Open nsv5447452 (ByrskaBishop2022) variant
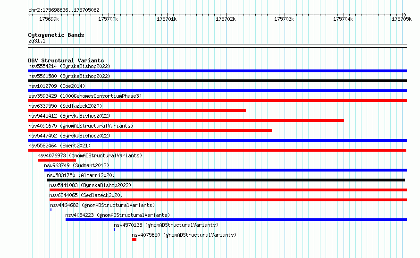This screenshot has height=258, width=420. click(69, 136)
